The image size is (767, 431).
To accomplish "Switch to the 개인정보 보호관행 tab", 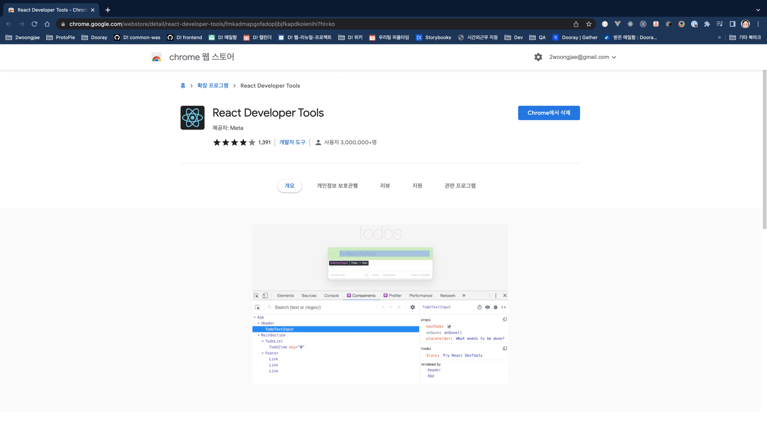I will (337, 186).
